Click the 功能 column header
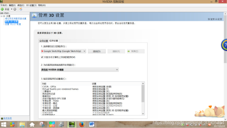The image size is (227, 128). coord(44,84)
